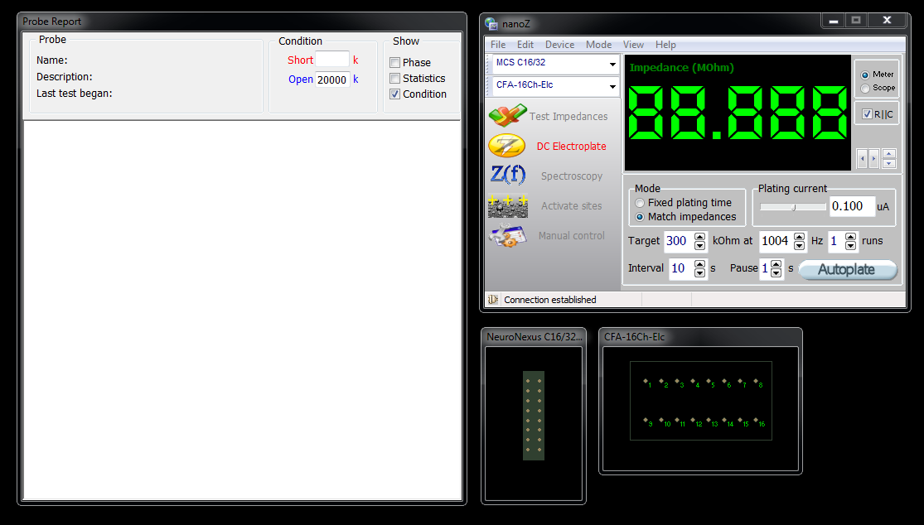Enable the Phase checkbox
Image resolution: width=924 pixels, height=525 pixels.
395,63
